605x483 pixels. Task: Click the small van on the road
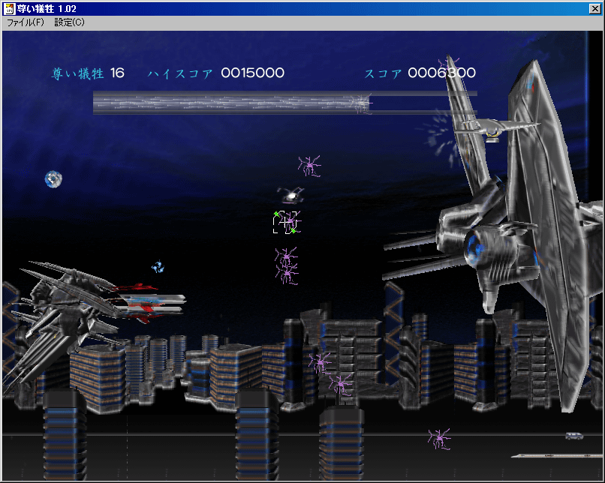pyautogui.click(x=574, y=436)
